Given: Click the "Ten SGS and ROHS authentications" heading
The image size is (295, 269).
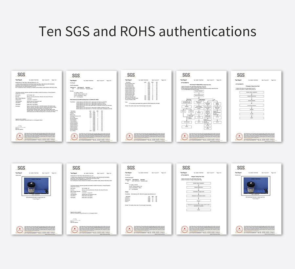Looking at the screenshot, I should [x=147, y=31].
